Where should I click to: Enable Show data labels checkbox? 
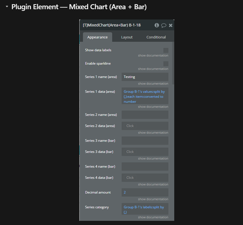point(166,50)
